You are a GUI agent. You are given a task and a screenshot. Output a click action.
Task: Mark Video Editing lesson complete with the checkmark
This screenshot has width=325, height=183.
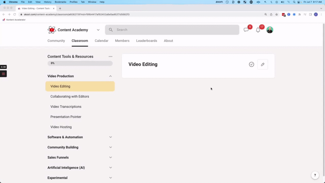tap(251, 64)
